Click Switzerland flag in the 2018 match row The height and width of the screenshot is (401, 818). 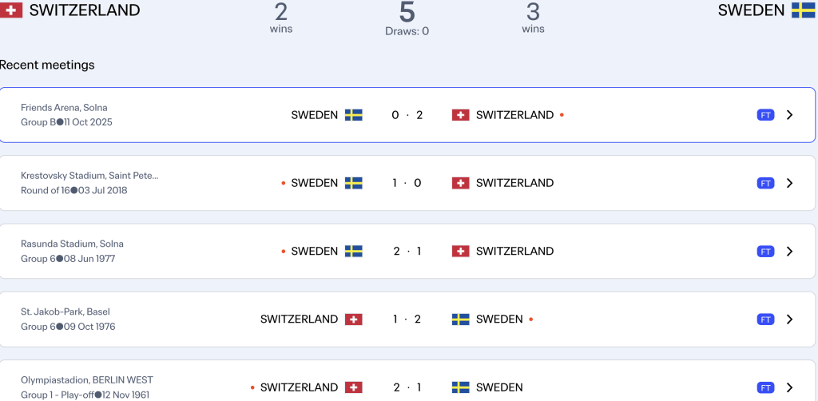coord(460,183)
